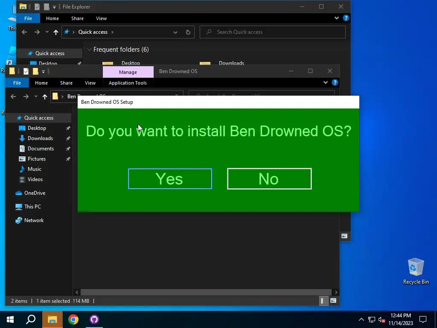Open quick access toolbar dropdown in Ben Drowned OS title bar

coord(43,72)
